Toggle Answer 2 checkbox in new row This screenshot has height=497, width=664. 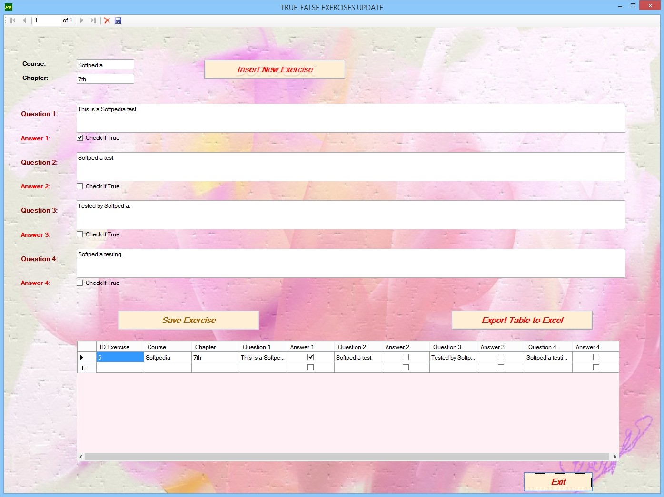point(406,368)
